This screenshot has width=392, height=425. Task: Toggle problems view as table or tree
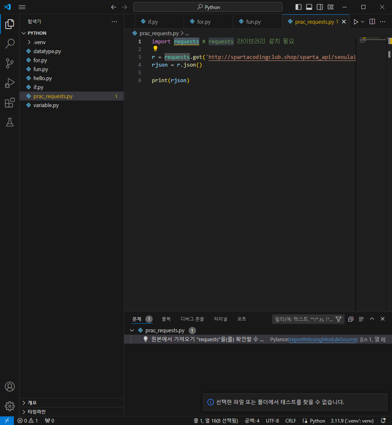(361, 319)
